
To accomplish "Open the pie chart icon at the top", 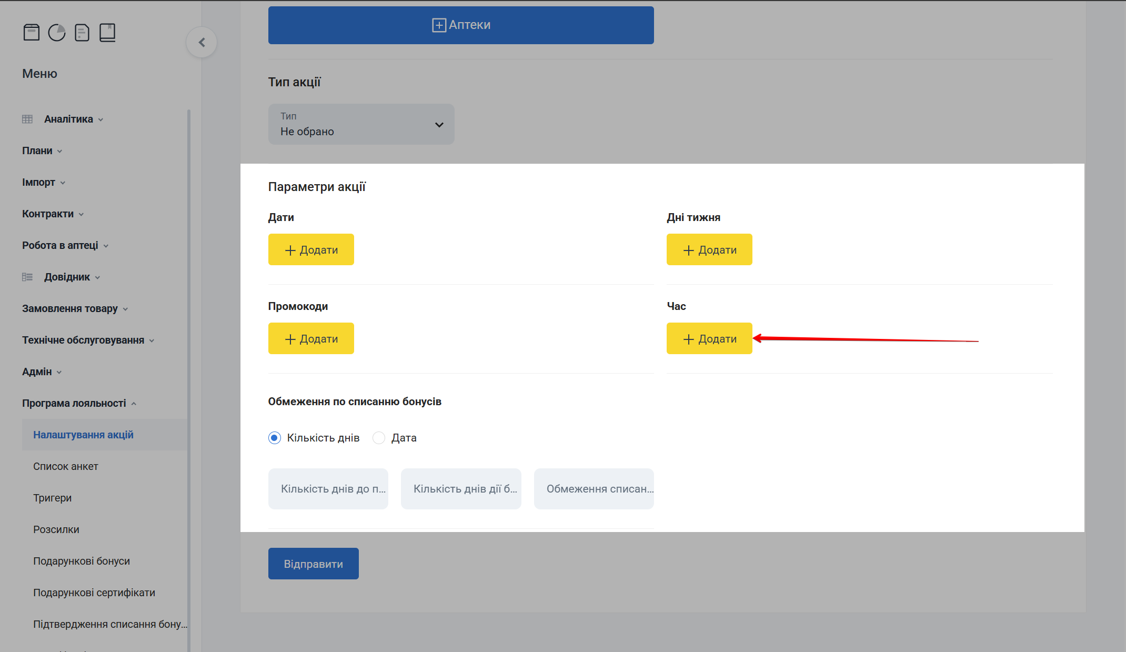I will tap(56, 32).
